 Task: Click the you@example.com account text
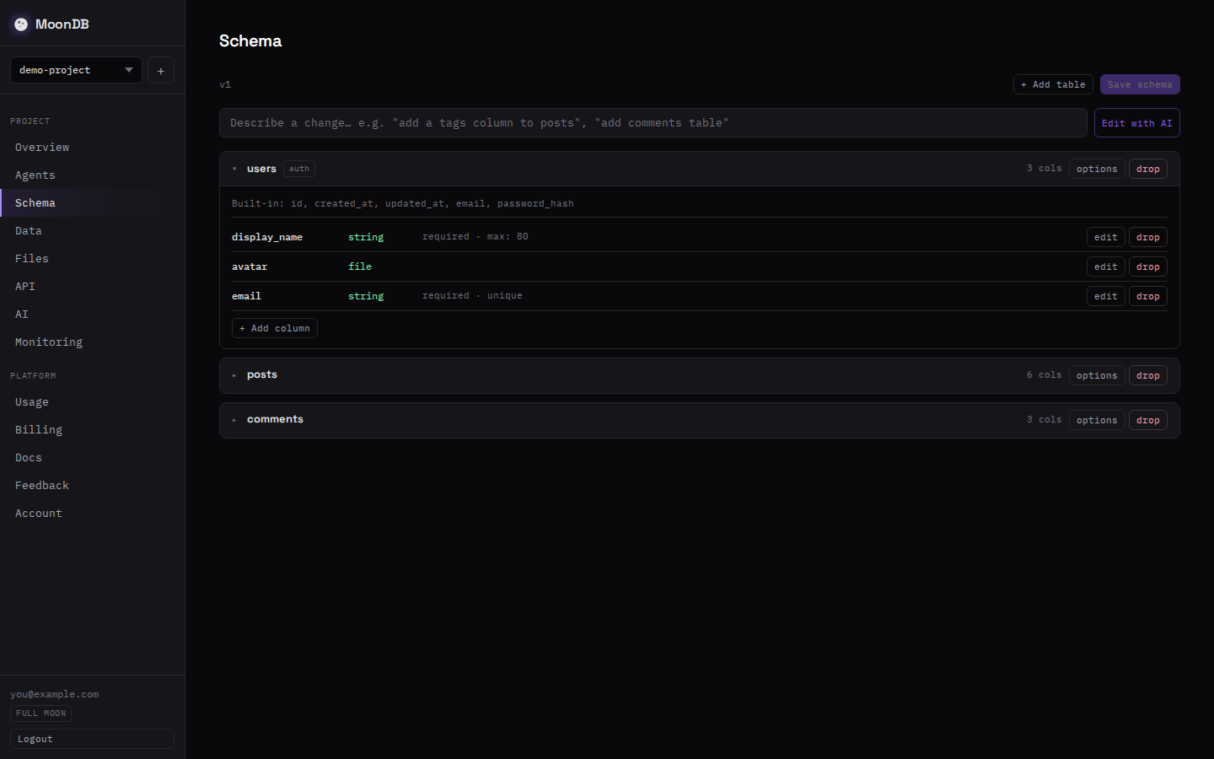(55, 694)
